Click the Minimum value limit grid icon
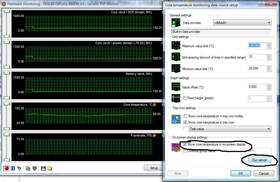Screen dimensions: 280x182 click(176, 69)
